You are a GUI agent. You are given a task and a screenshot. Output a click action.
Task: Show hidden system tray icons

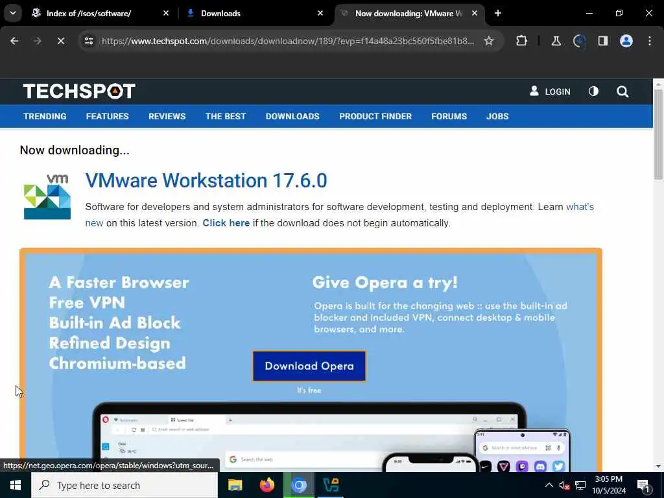coord(549,485)
